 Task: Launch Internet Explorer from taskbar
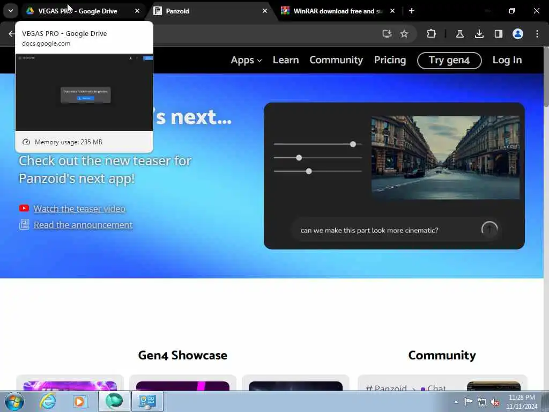point(47,401)
